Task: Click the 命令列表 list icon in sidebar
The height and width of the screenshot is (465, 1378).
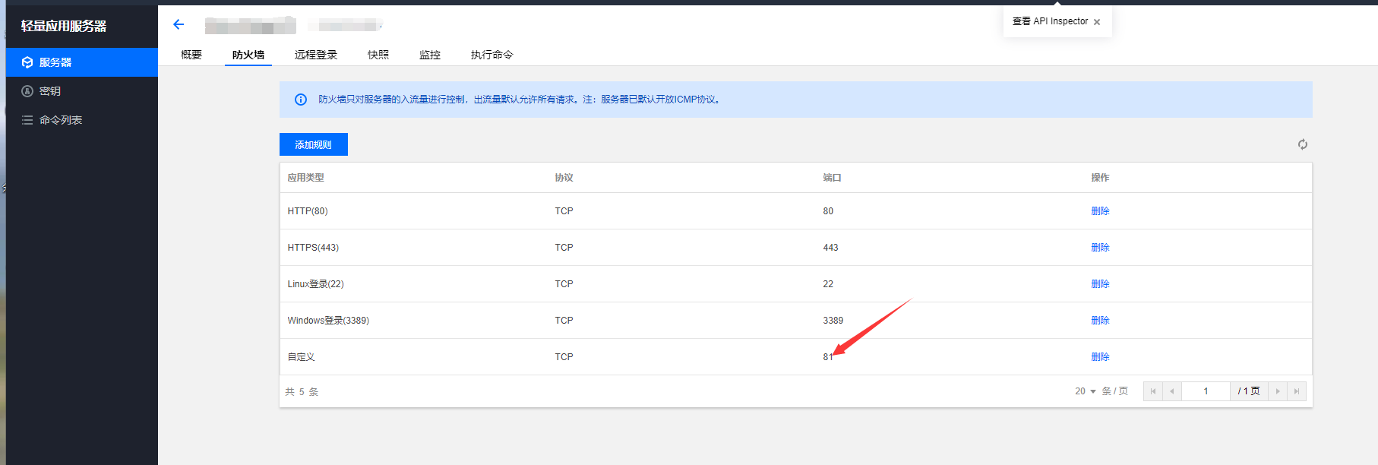Action: click(x=27, y=120)
